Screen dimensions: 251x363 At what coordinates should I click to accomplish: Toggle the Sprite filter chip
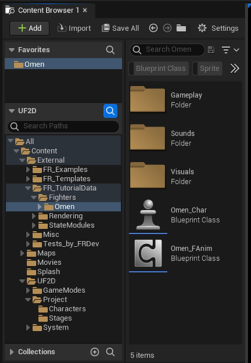[x=208, y=68]
